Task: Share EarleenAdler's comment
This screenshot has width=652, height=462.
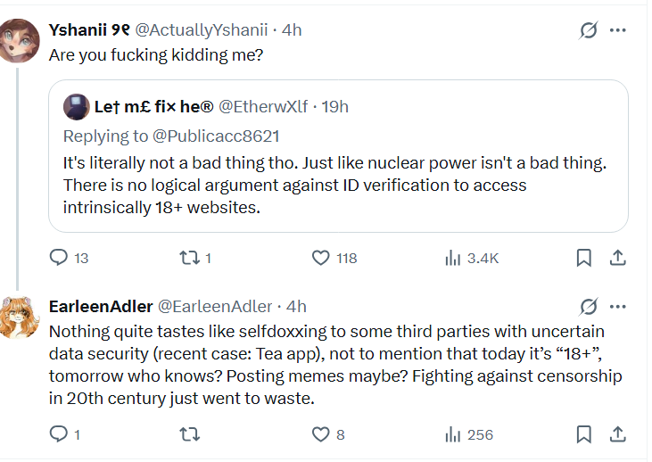Action: coord(617,434)
